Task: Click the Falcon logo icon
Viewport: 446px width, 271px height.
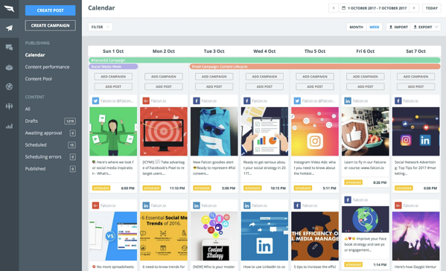Action: pyautogui.click(x=9, y=8)
